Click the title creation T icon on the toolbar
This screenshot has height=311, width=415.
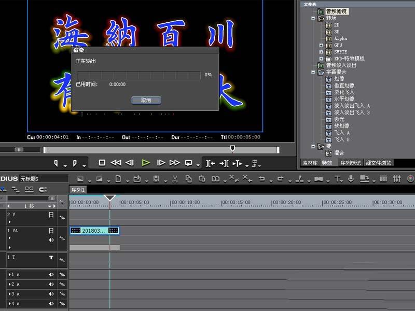(x=337, y=180)
